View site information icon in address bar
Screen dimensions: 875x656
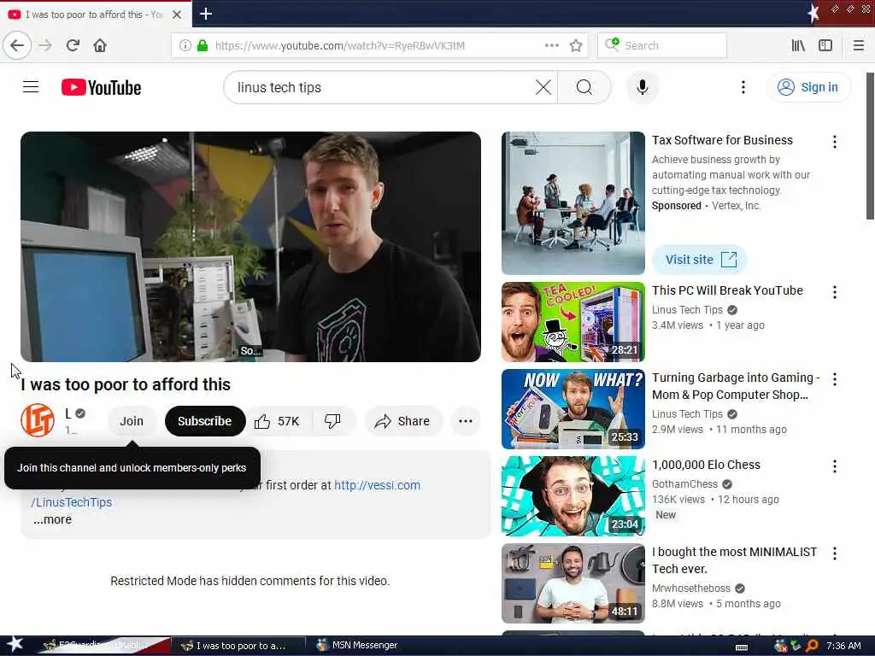(185, 45)
